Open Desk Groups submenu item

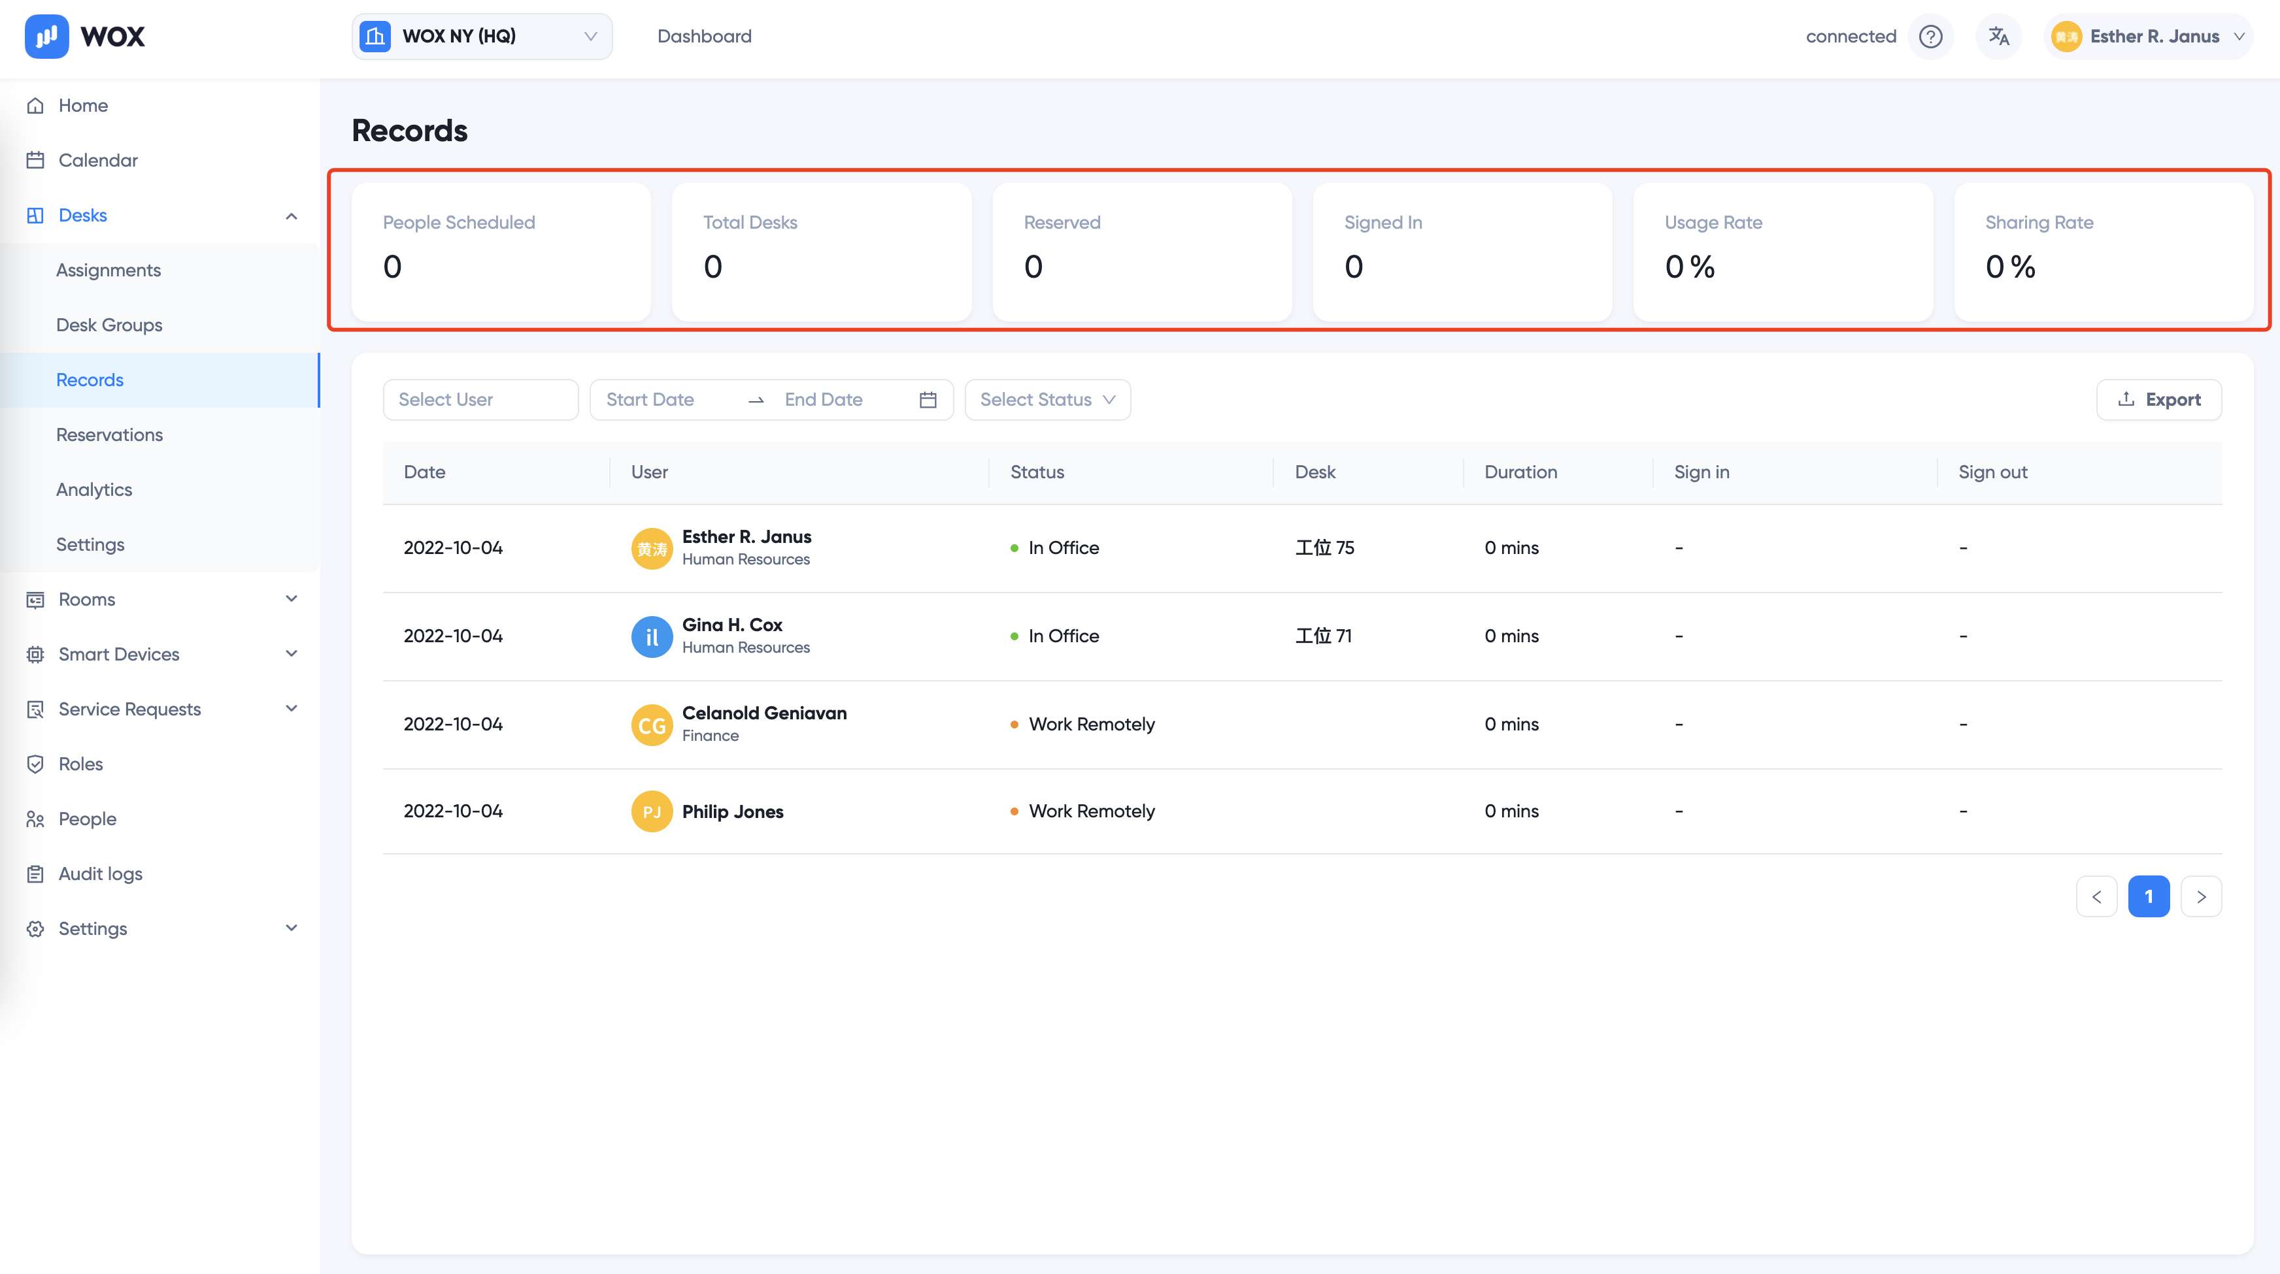tap(109, 325)
